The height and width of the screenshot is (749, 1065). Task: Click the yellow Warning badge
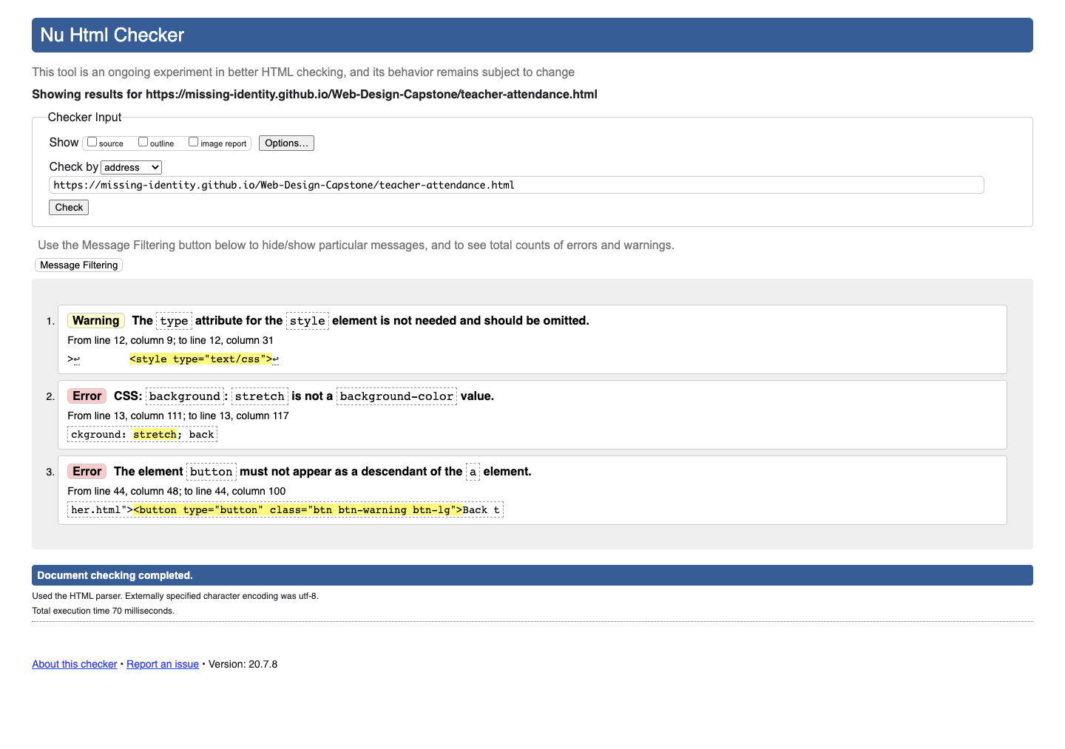pos(96,321)
